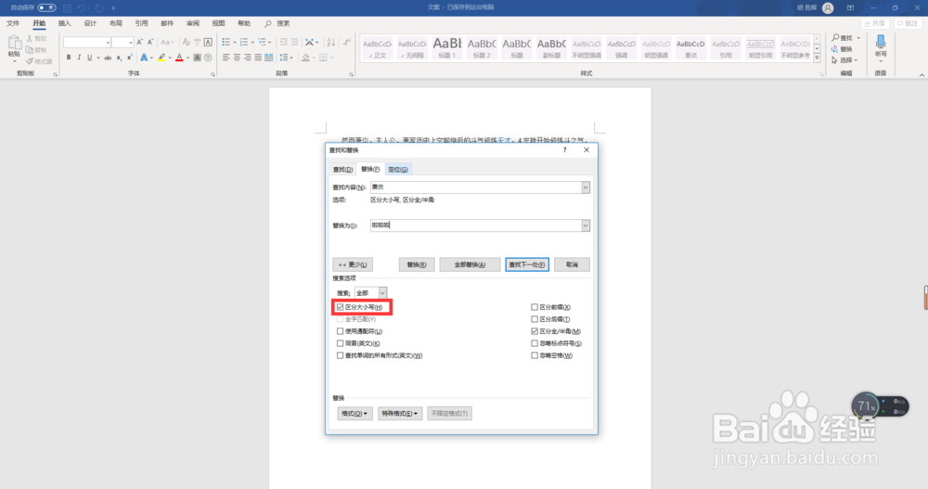
Task: Click the Replace All (全部替换) button
Action: coord(470,264)
